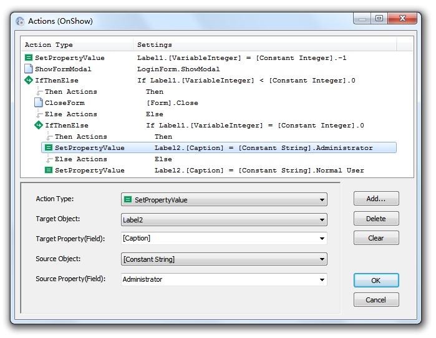
Task: Select the first SetPropertyValue row text
Action: pos(70,58)
